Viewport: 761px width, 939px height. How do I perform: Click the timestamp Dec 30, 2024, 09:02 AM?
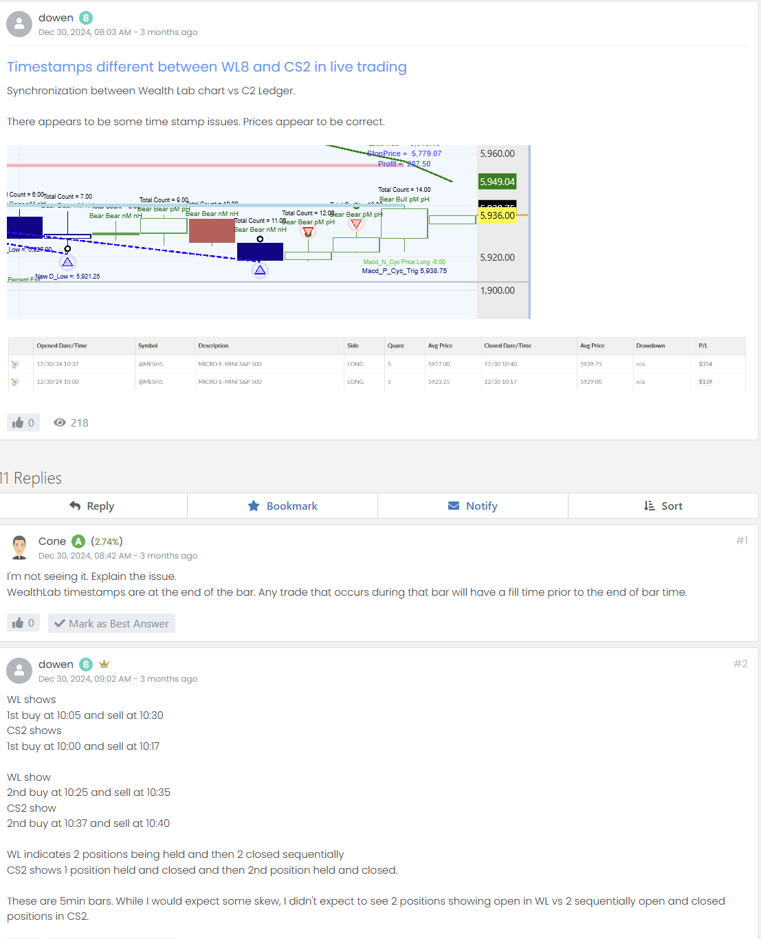click(x=85, y=679)
